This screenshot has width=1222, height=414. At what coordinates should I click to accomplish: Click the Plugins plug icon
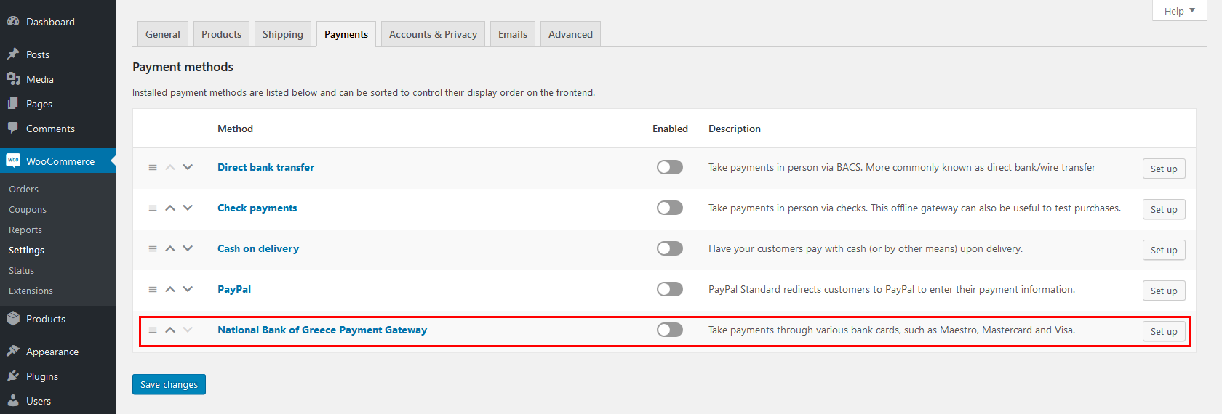13,376
